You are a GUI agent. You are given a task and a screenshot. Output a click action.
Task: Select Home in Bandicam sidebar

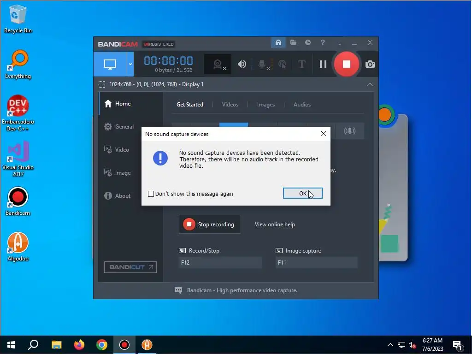click(130, 104)
